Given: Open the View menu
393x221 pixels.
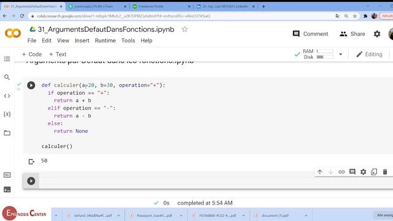Looking at the screenshot, I should (63, 41).
